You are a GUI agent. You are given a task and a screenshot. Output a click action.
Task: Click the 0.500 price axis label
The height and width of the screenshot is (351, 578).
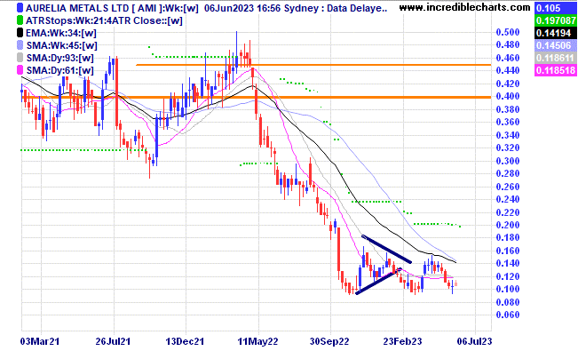[508, 32]
